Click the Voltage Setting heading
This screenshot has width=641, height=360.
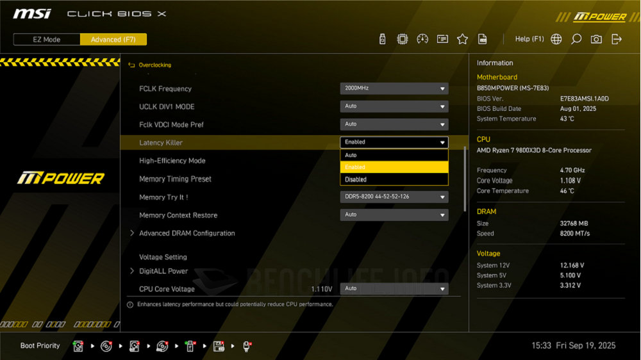click(x=163, y=257)
